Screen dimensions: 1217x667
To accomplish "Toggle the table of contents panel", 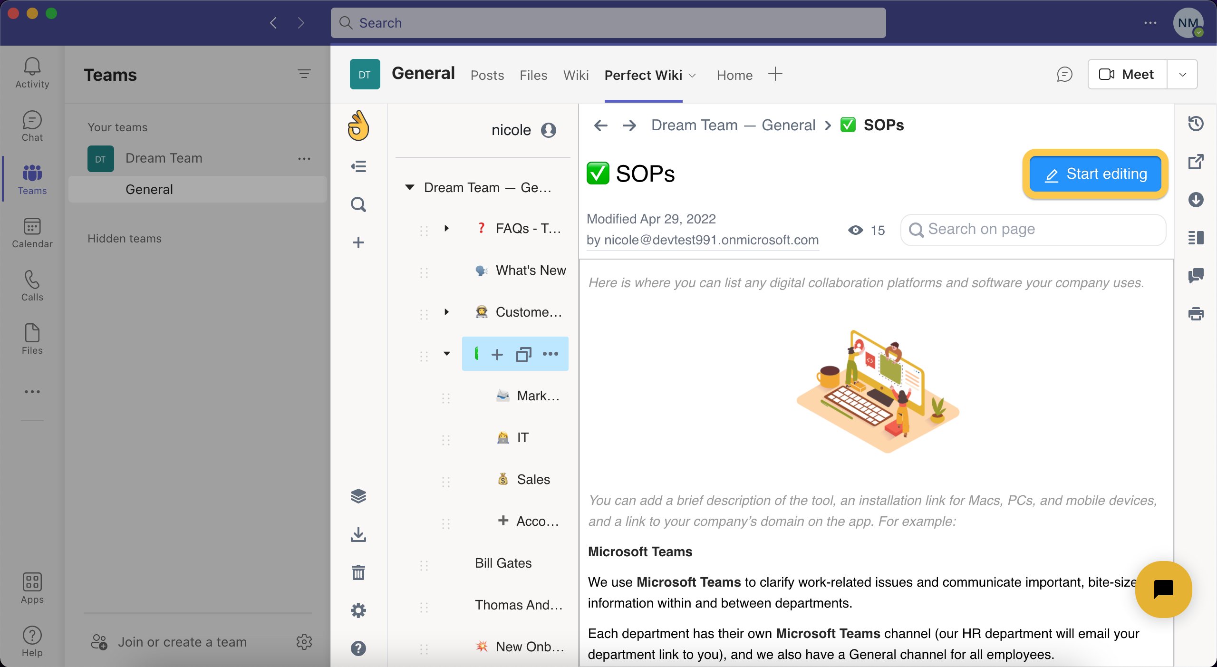I will (x=1196, y=237).
